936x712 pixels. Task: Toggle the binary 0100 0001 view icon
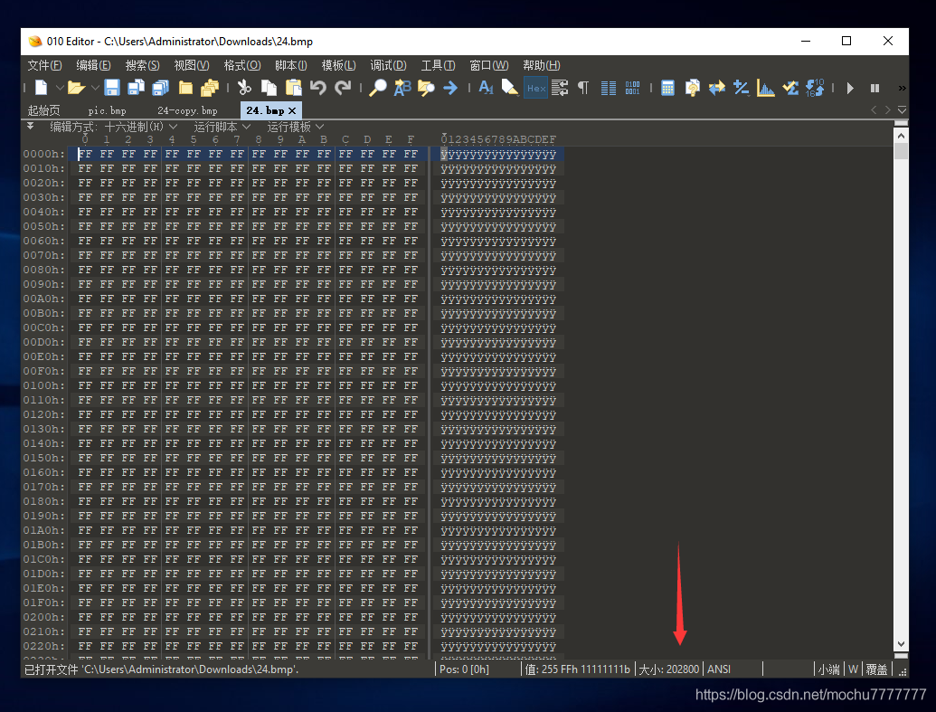pyautogui.click(x=632, y=88)
